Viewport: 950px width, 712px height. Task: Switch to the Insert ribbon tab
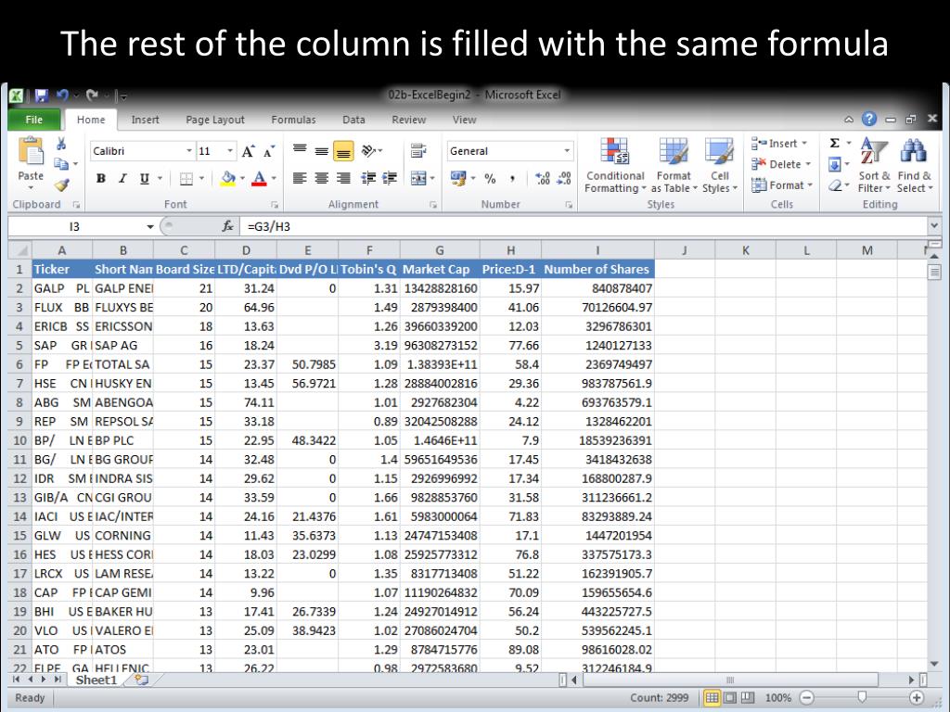[x=145, y=120]
